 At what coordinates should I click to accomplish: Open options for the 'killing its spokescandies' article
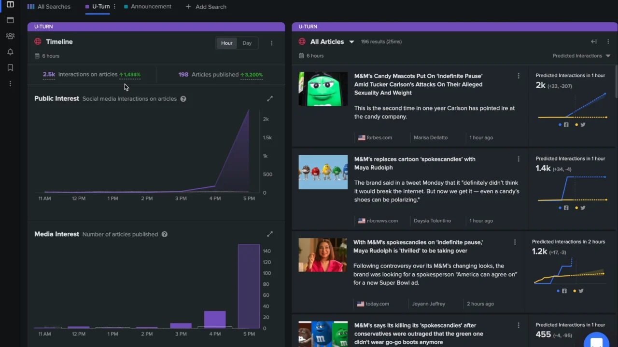coord(519,325)
